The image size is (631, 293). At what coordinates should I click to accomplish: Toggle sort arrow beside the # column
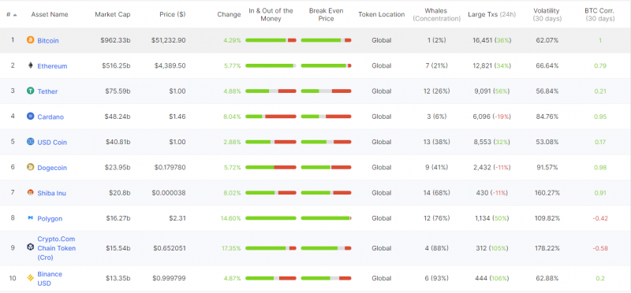[15, 15]
